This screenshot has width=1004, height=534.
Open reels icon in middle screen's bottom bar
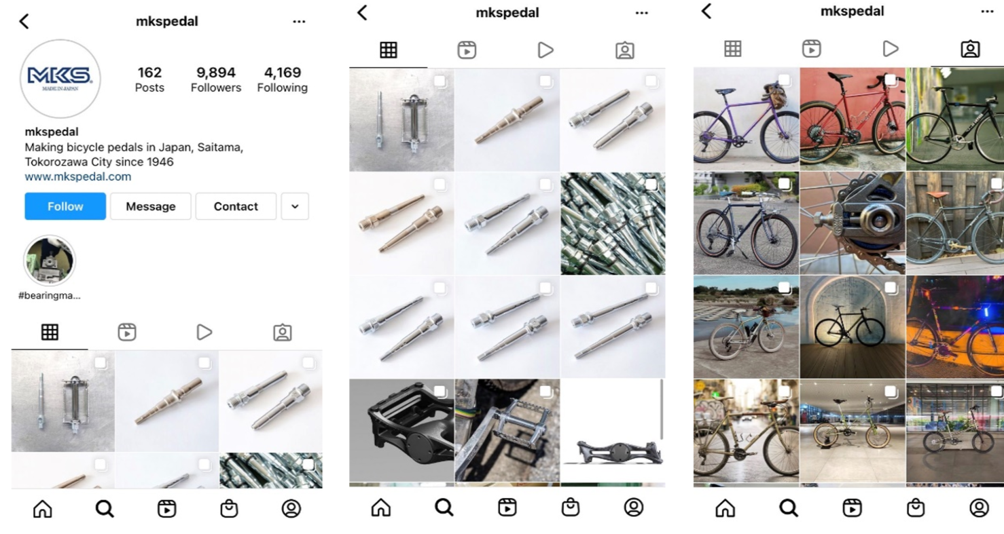coord(507,507)
